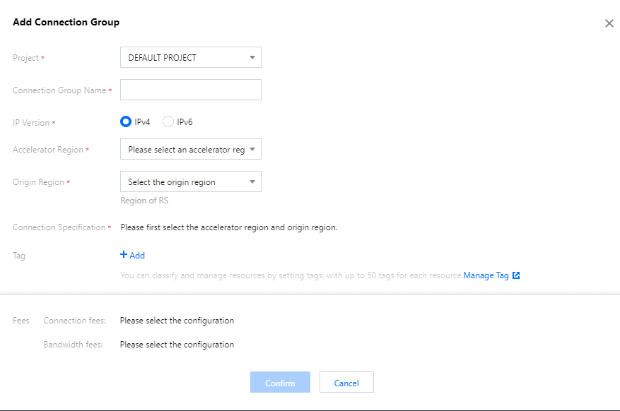Choose the IPv6 label text
This screenshot has width=620, height=411.
coord(185,122)
